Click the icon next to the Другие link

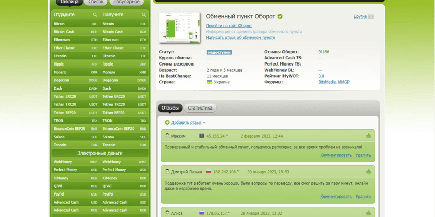tap(371, 17)
